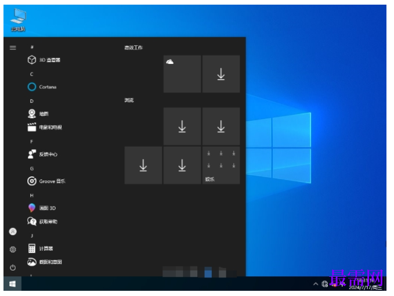Open the 地图 maps app

tap(38, 114)
